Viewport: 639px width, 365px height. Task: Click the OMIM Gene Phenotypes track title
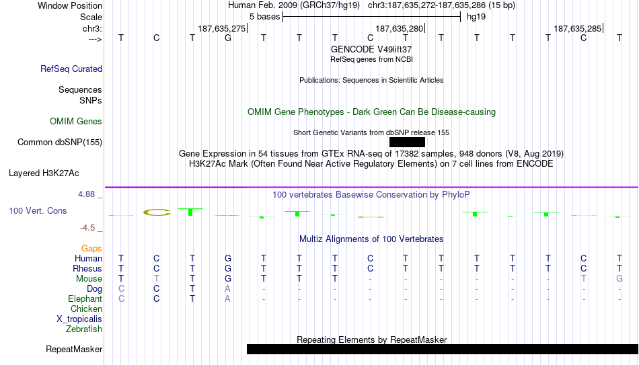tap(371, 112)
